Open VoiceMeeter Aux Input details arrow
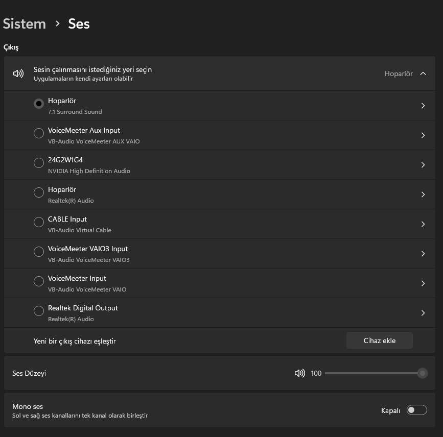Screen dimensions: 443x437 click(x=423, y=135)
